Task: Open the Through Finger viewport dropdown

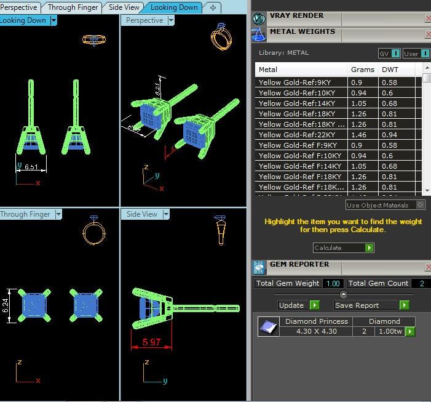Action: coord(58,214)
